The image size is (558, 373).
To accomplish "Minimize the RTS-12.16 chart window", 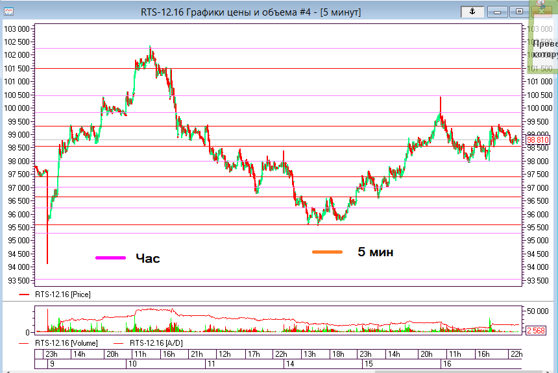I will pyautogui.click(x=497, y=12).
